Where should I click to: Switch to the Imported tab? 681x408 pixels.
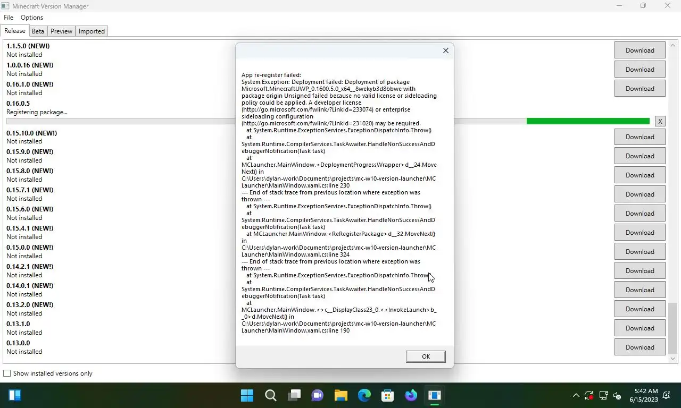click(x=92, y=31)
